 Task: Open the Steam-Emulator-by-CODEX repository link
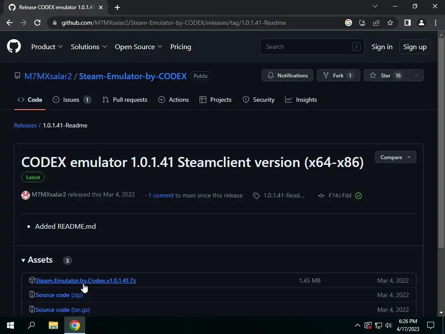point(133,76)
